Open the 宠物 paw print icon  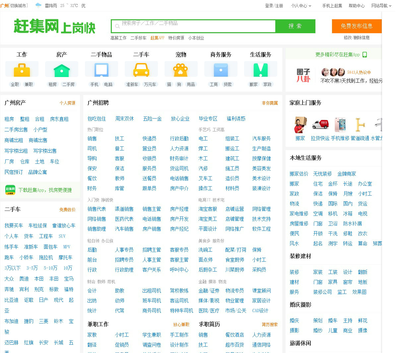tap(181, 69)
